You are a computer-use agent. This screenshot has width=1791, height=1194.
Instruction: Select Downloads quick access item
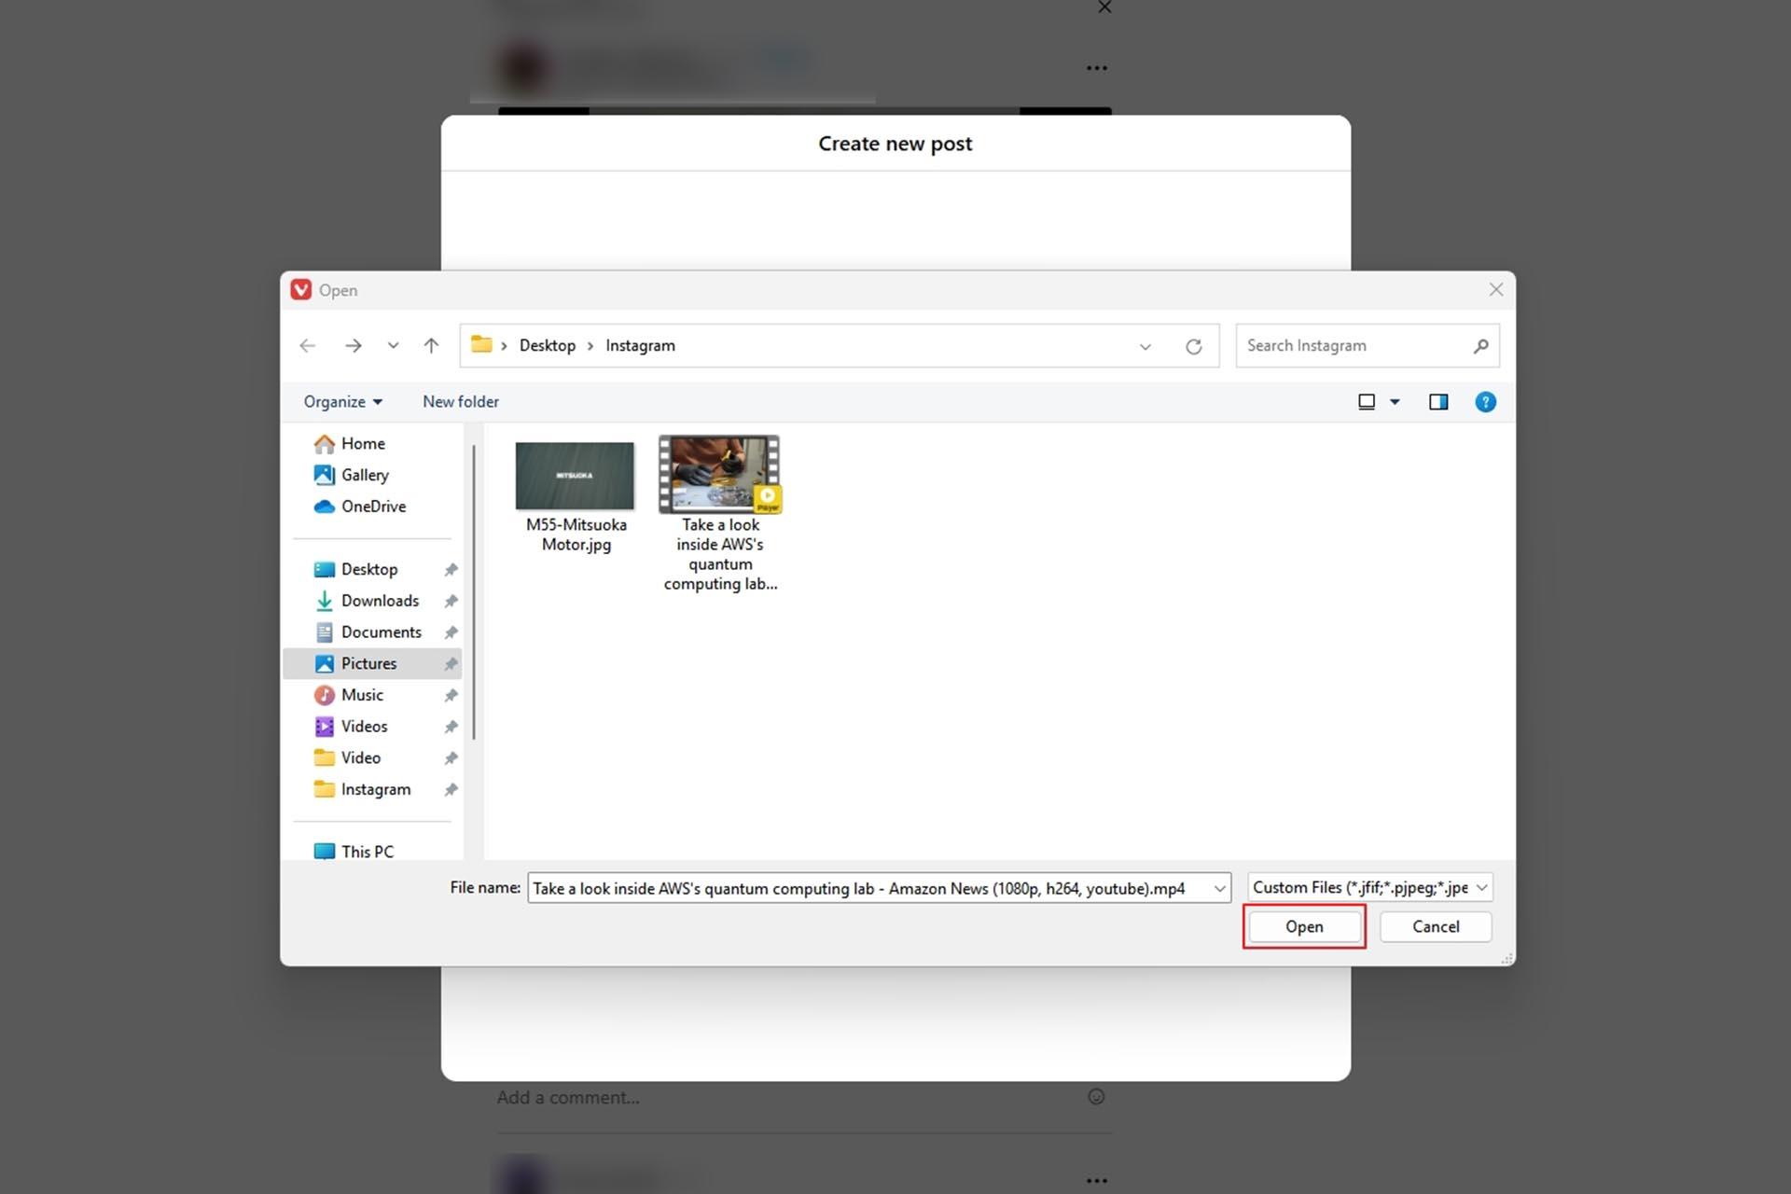(x=380, y=601)
